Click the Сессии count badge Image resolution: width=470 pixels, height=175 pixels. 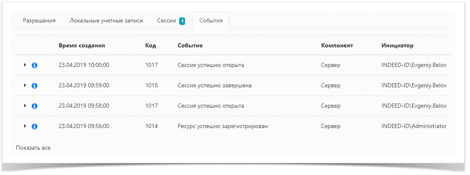pos(182,21)
